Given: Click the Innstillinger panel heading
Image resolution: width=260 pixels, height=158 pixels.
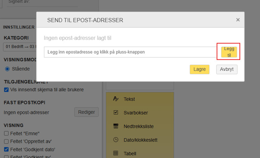Looking at the screenshot, I should click(19, 27).
